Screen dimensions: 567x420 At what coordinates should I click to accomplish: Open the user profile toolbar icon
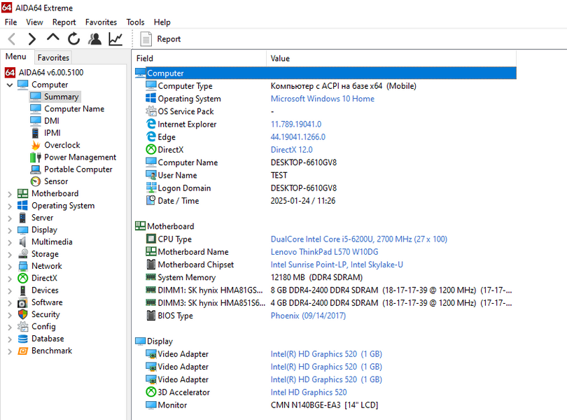[94, 38]
